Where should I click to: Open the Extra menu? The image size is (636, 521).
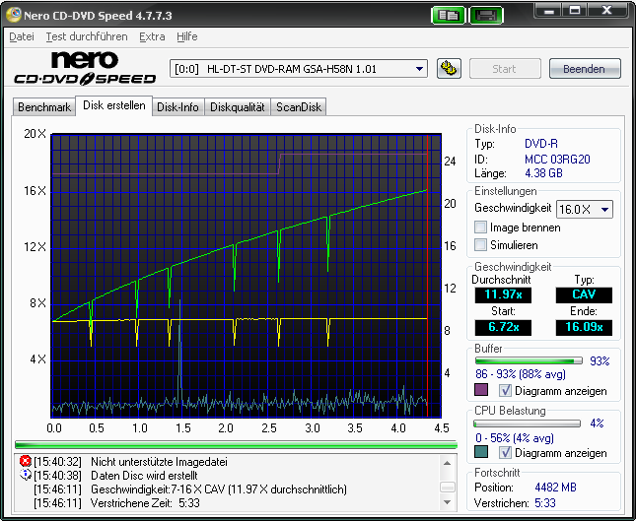coord(152,36)
